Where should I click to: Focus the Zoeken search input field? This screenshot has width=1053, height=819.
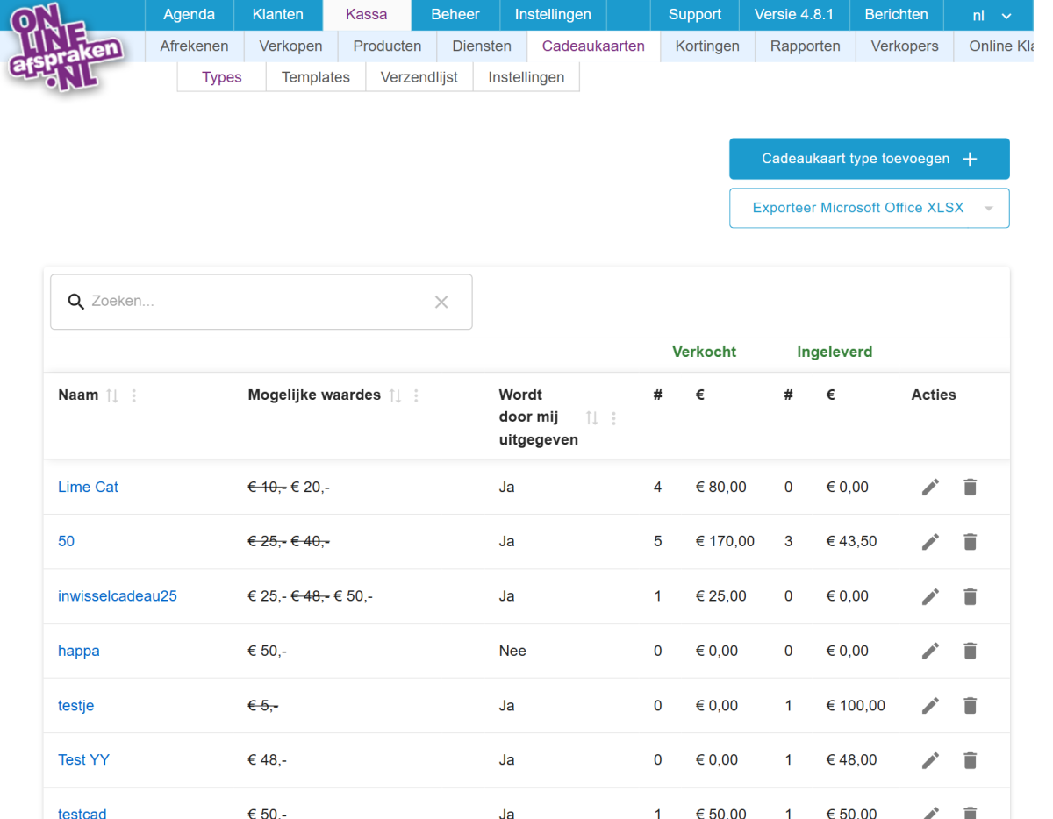coord(261,302)
